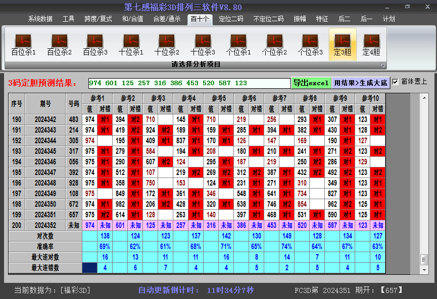Select the row for period 2024346
This screenshot has width=437, height=299.
(x=197, y=162)
